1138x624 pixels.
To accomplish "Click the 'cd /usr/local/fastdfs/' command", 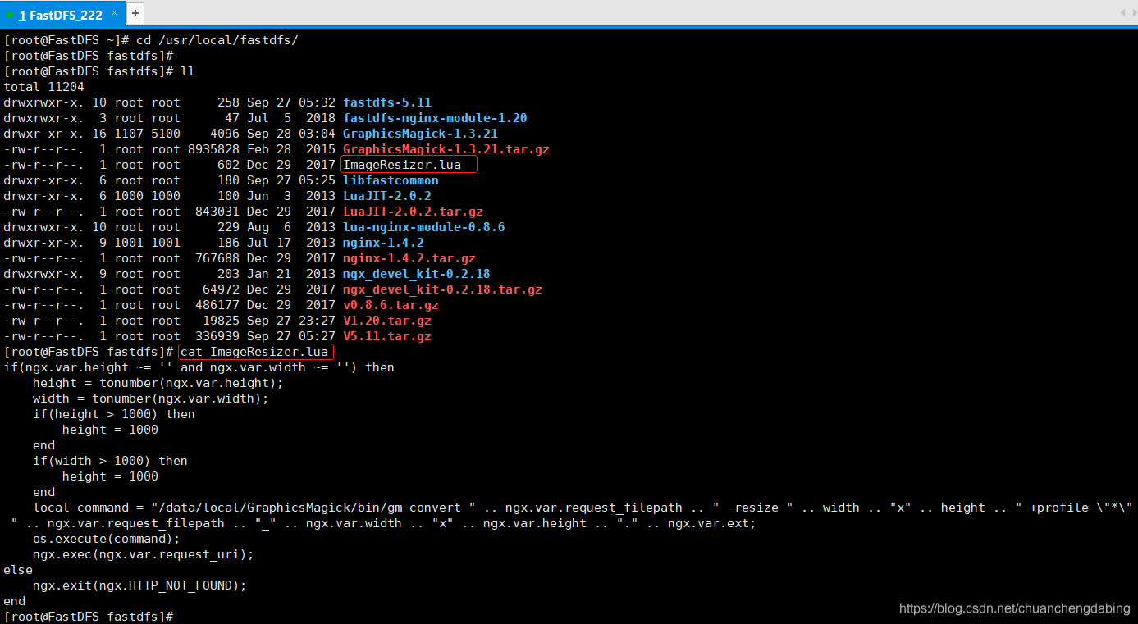I will 217,40.
